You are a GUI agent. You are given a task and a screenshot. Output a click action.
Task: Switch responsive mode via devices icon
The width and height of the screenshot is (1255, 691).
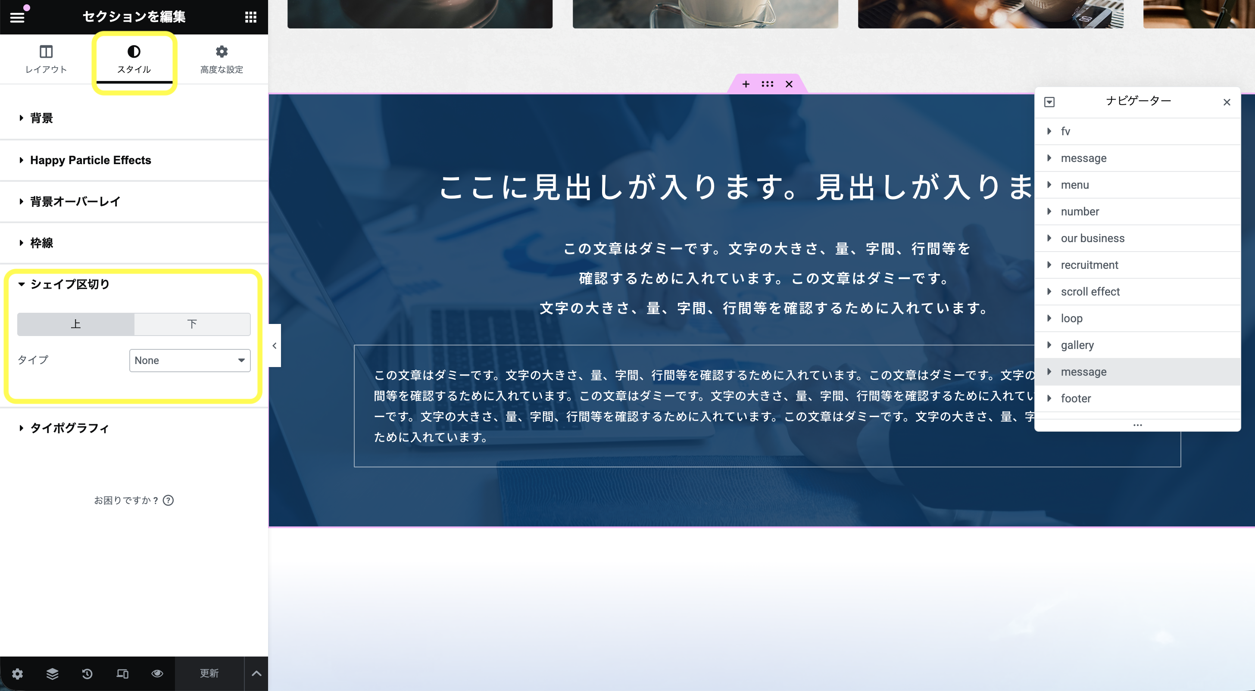[x=122, y=673]
